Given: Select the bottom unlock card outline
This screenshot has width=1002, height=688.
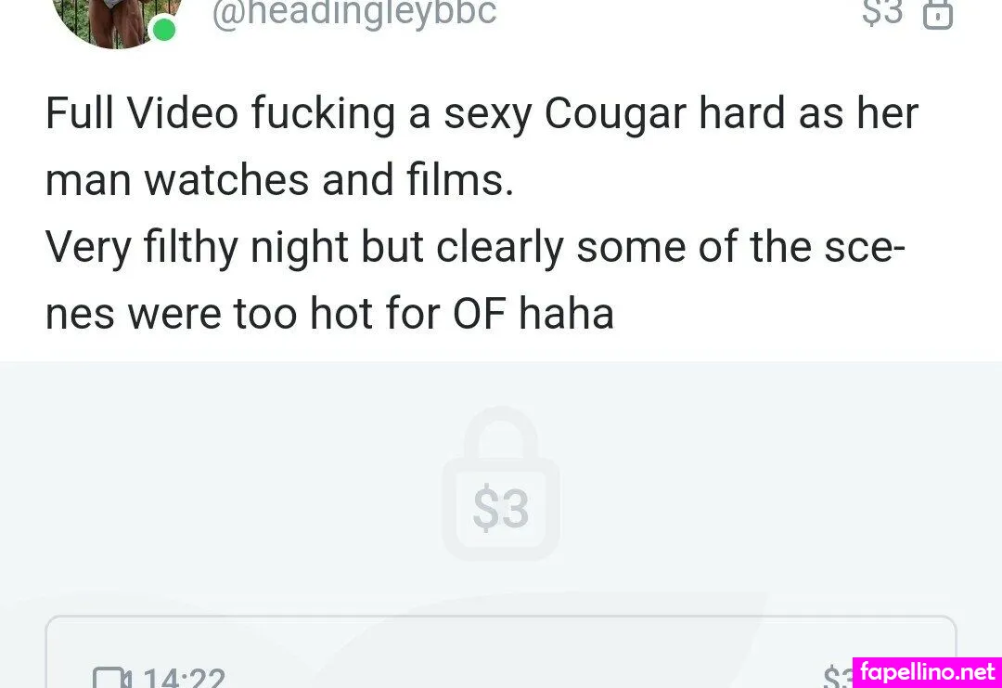Looking at the screenshot, I should point(501,652).
